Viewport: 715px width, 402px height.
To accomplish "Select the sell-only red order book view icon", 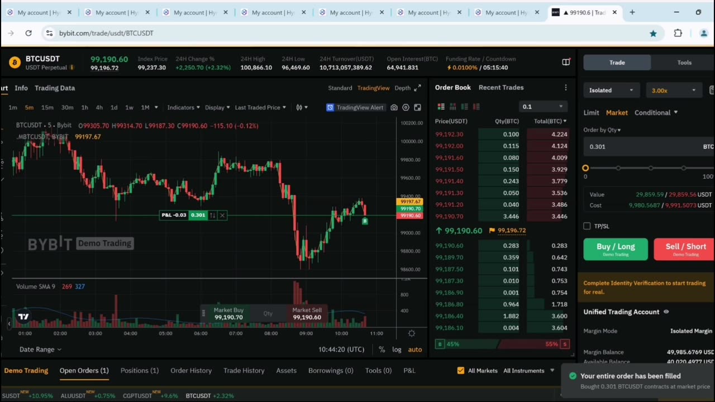I will pyautogui.click(x=476, y=107).
